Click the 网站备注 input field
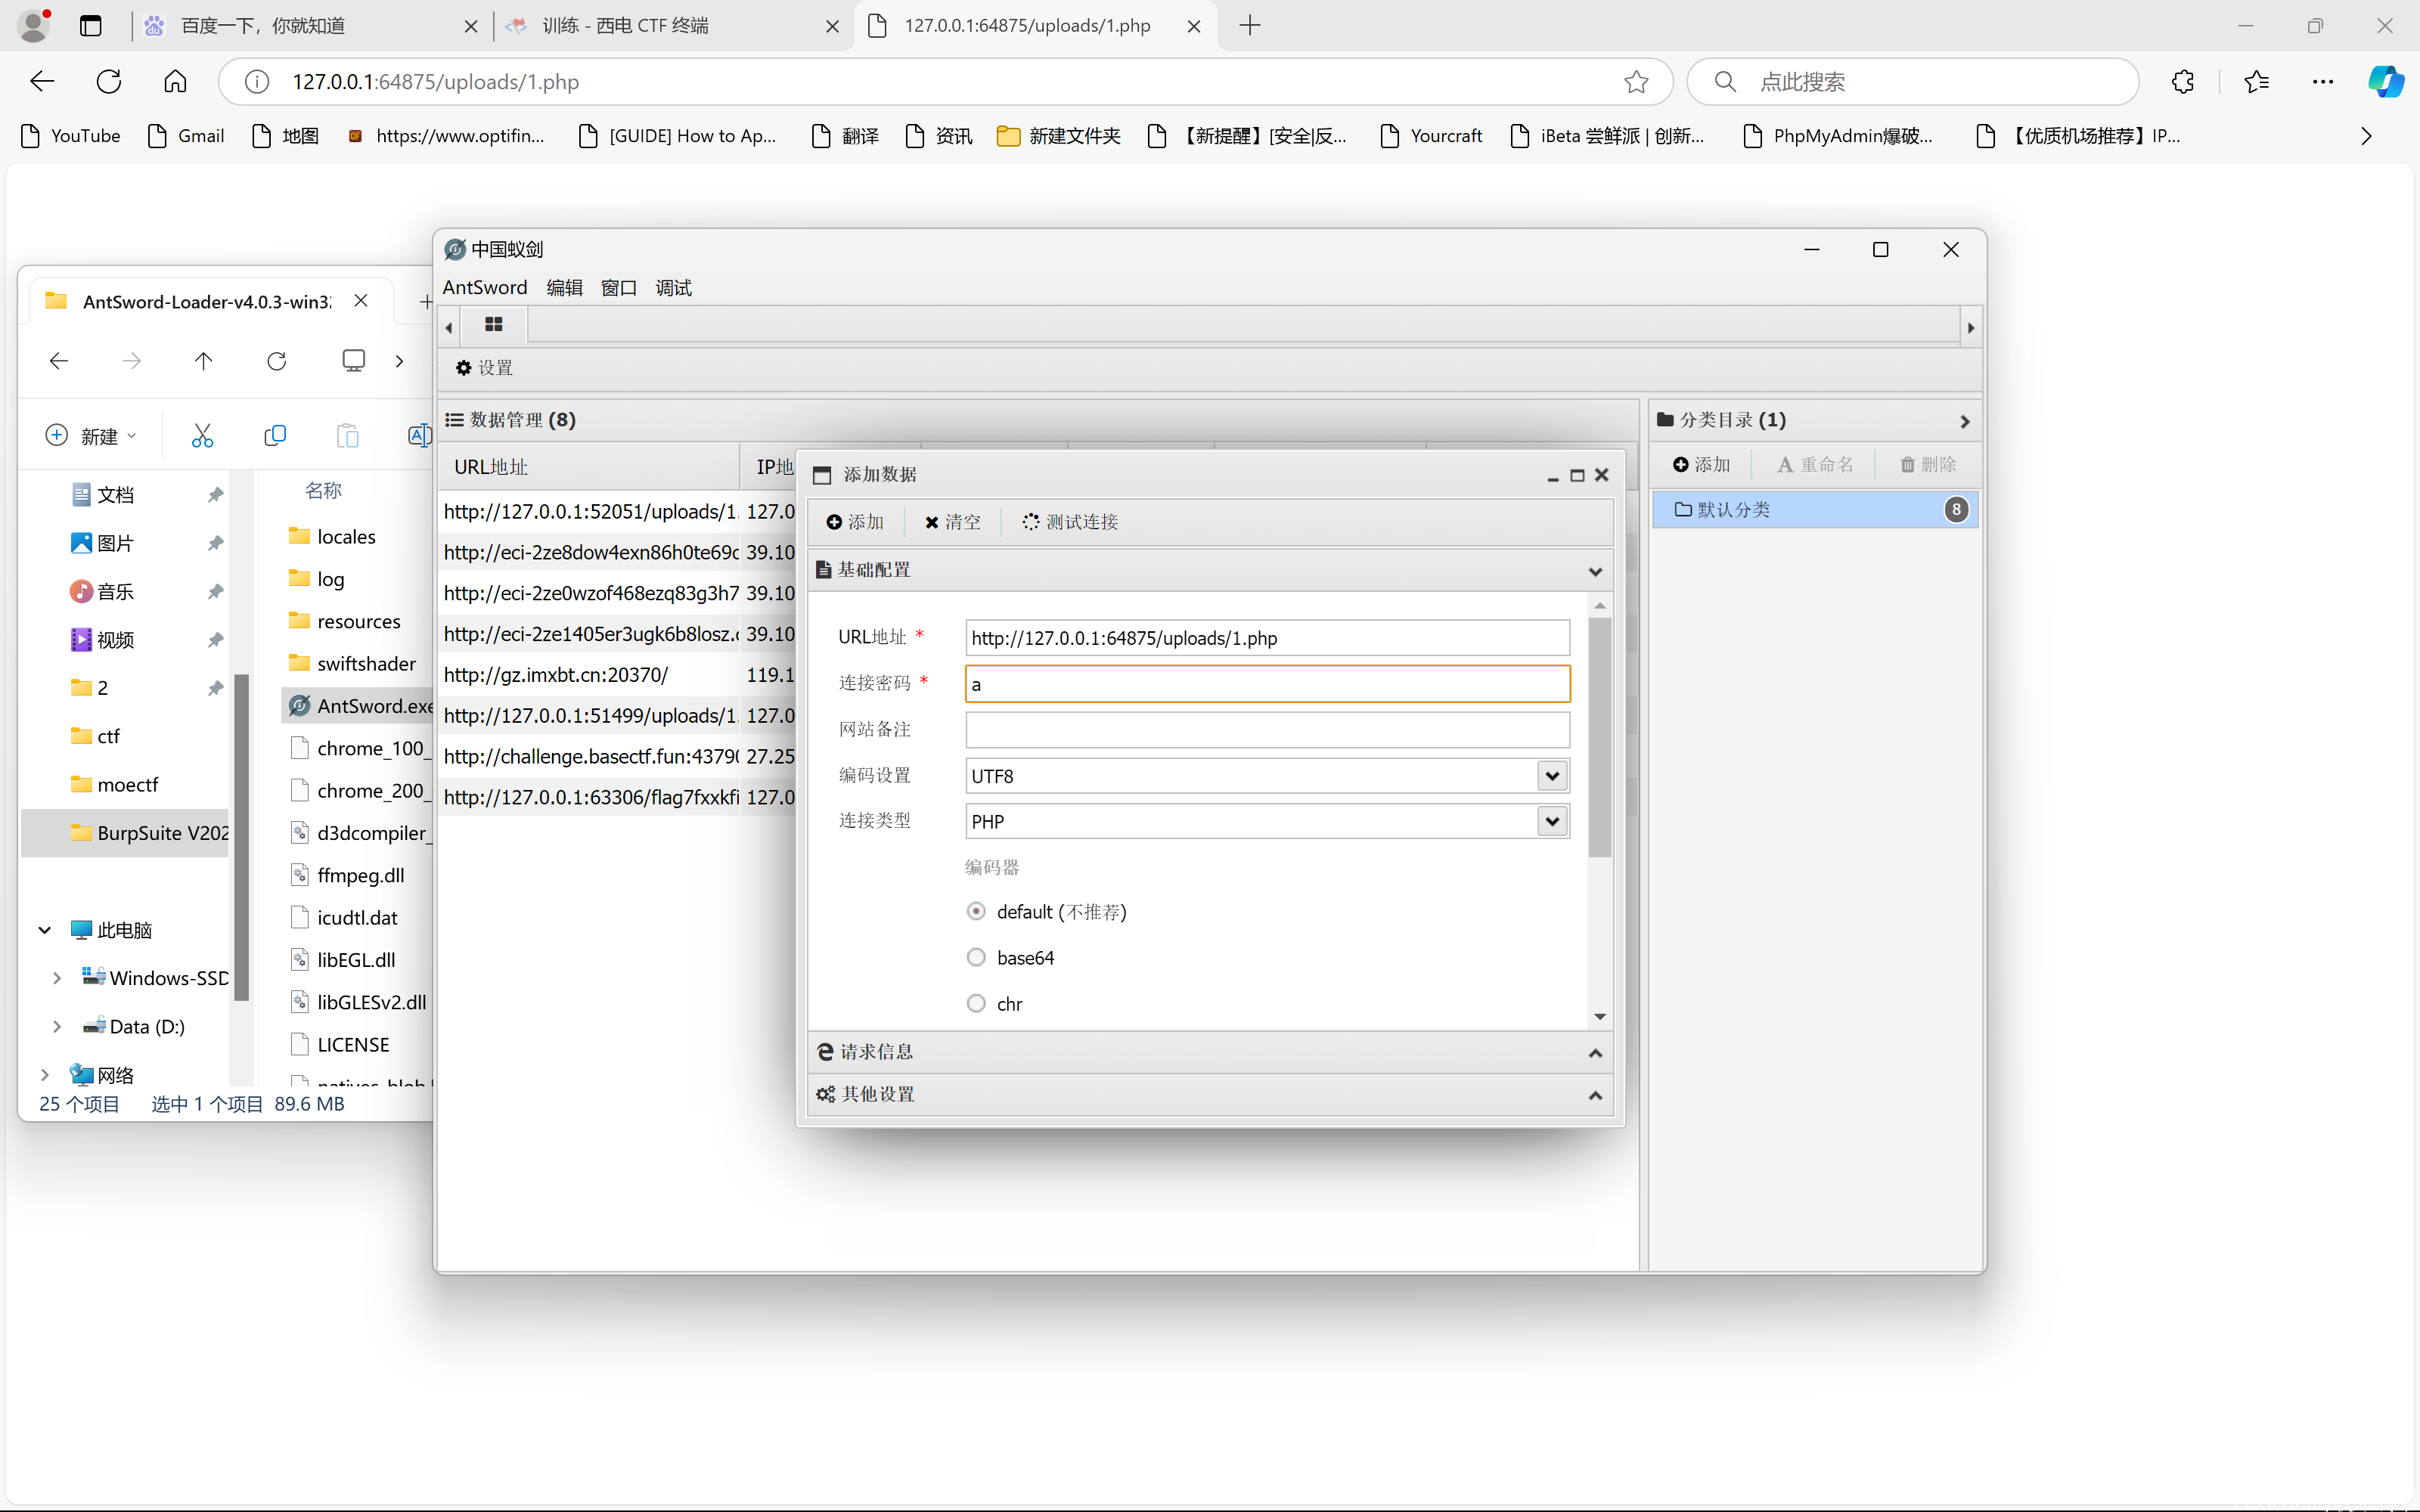This screenshot has height=1512, width=2420. [1267, 730]
